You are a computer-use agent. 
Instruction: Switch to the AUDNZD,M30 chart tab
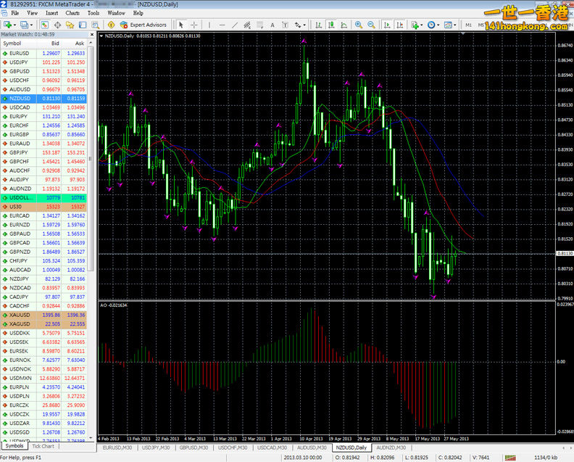tap(391, 447)
